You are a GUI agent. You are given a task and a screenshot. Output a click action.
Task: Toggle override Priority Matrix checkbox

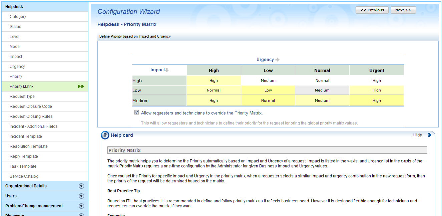point(137,112)
